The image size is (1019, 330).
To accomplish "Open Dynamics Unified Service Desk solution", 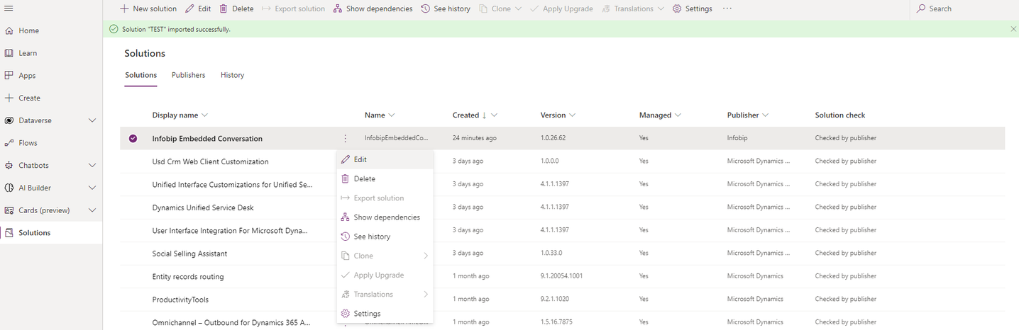I will pyautogui.click(x=203, y=207).
